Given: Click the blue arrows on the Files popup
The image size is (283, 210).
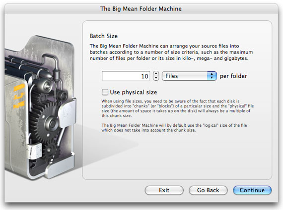Looking at the screenshot, I should point(212,76).
